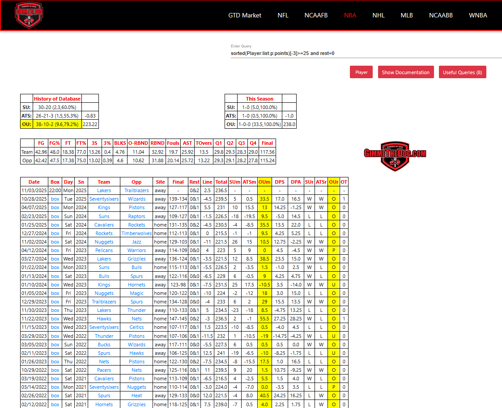Image resolution: width=502 pixels, height=408 pixels.
Task: Click the OU record 38-10-2 (9.6,79.2%)
Action: (x=57, y=124)
